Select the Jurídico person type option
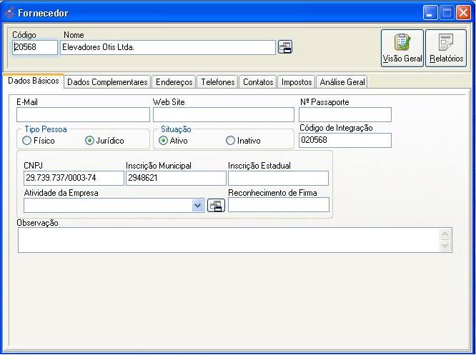The height and width of the screenshot is (355, 476). coord(90,141)
